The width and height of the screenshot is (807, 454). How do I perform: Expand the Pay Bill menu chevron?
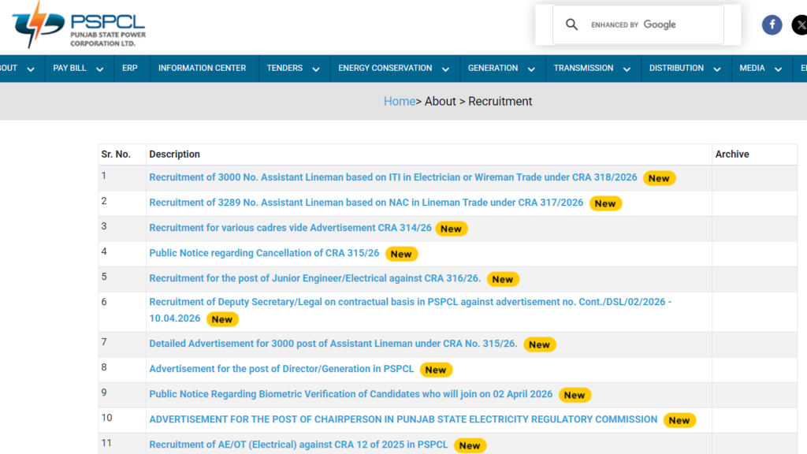click(x=100, y=69)
